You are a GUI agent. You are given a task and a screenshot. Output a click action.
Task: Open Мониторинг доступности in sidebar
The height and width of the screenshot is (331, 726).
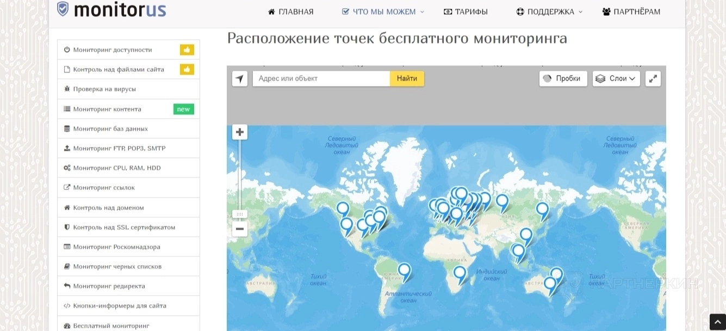coord(128,50)
